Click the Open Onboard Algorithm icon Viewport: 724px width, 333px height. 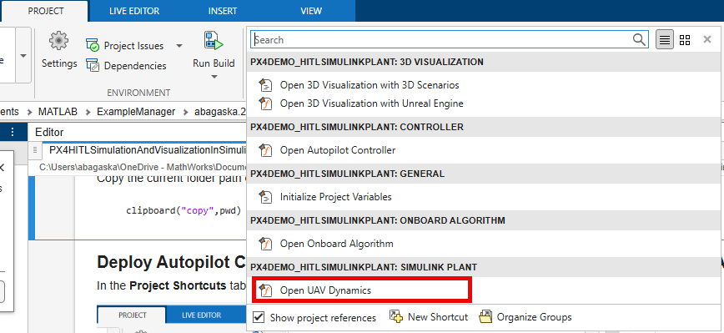point(265,244)
